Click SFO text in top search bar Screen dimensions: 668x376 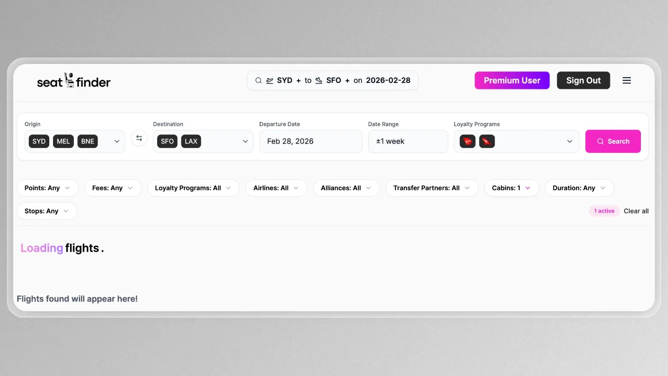click(334, 81)
